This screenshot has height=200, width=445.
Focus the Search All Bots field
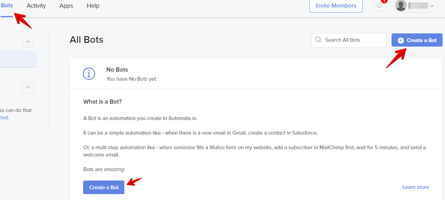[x=353, y=40]
